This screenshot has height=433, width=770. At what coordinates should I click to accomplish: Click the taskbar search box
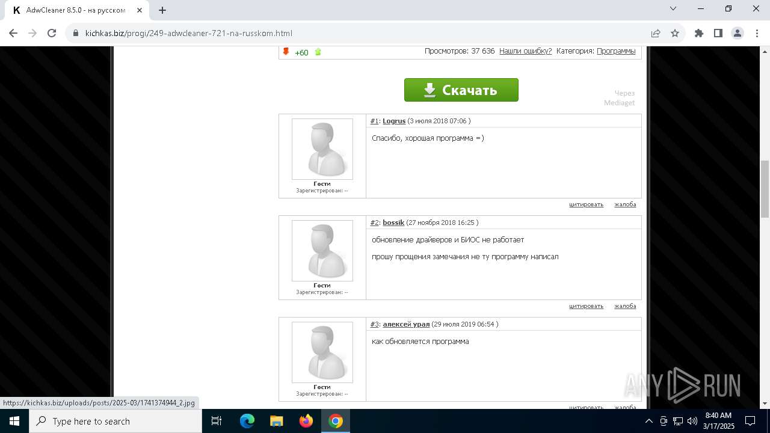pyautogui.click(x=115, y=421)
